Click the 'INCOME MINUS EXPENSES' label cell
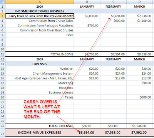Image resolution: width=154 pixels, height=138 pixels. 40,133
